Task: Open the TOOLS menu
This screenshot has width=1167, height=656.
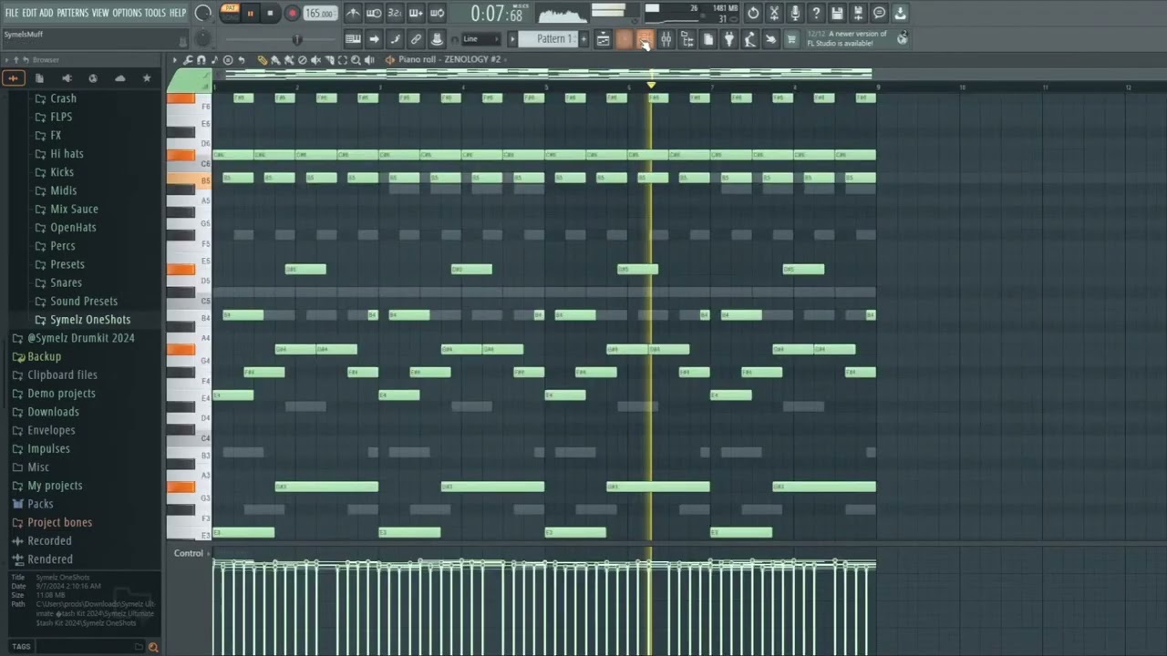Action: [155, 13]
